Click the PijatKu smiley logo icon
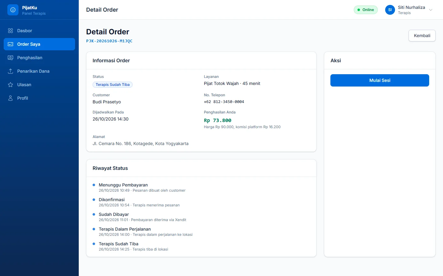The height and width of the screenshot is (276, 443). click(13, 10)
